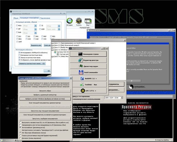Open the Подключение tab
The width and height of the screenshot is (177, 142).
[x=45, y=18]
